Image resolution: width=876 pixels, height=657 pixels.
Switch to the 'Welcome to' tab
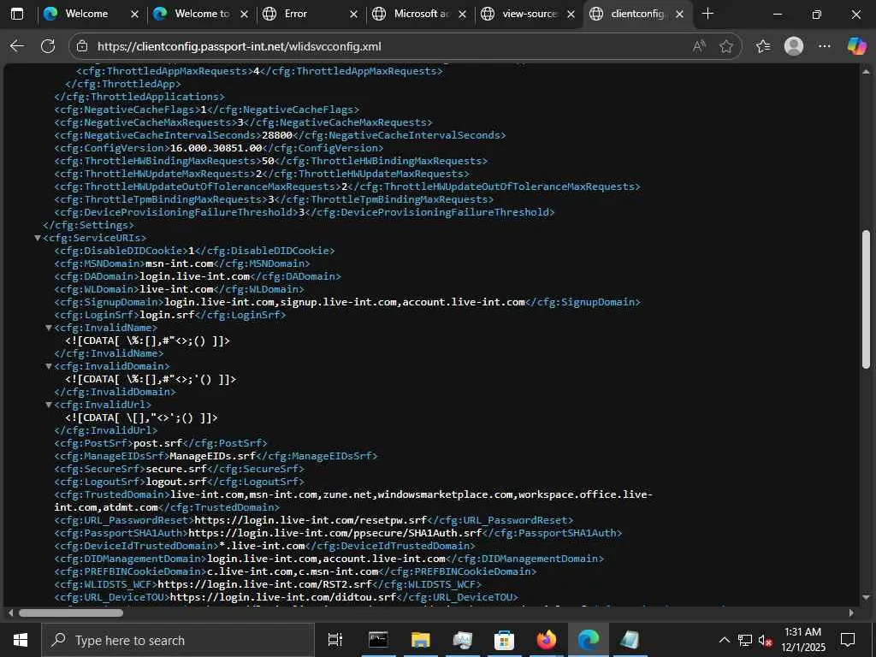point(201,14)
